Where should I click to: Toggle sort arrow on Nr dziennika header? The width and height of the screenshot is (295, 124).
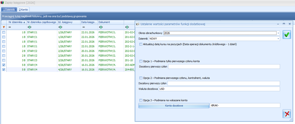point(24,22)
